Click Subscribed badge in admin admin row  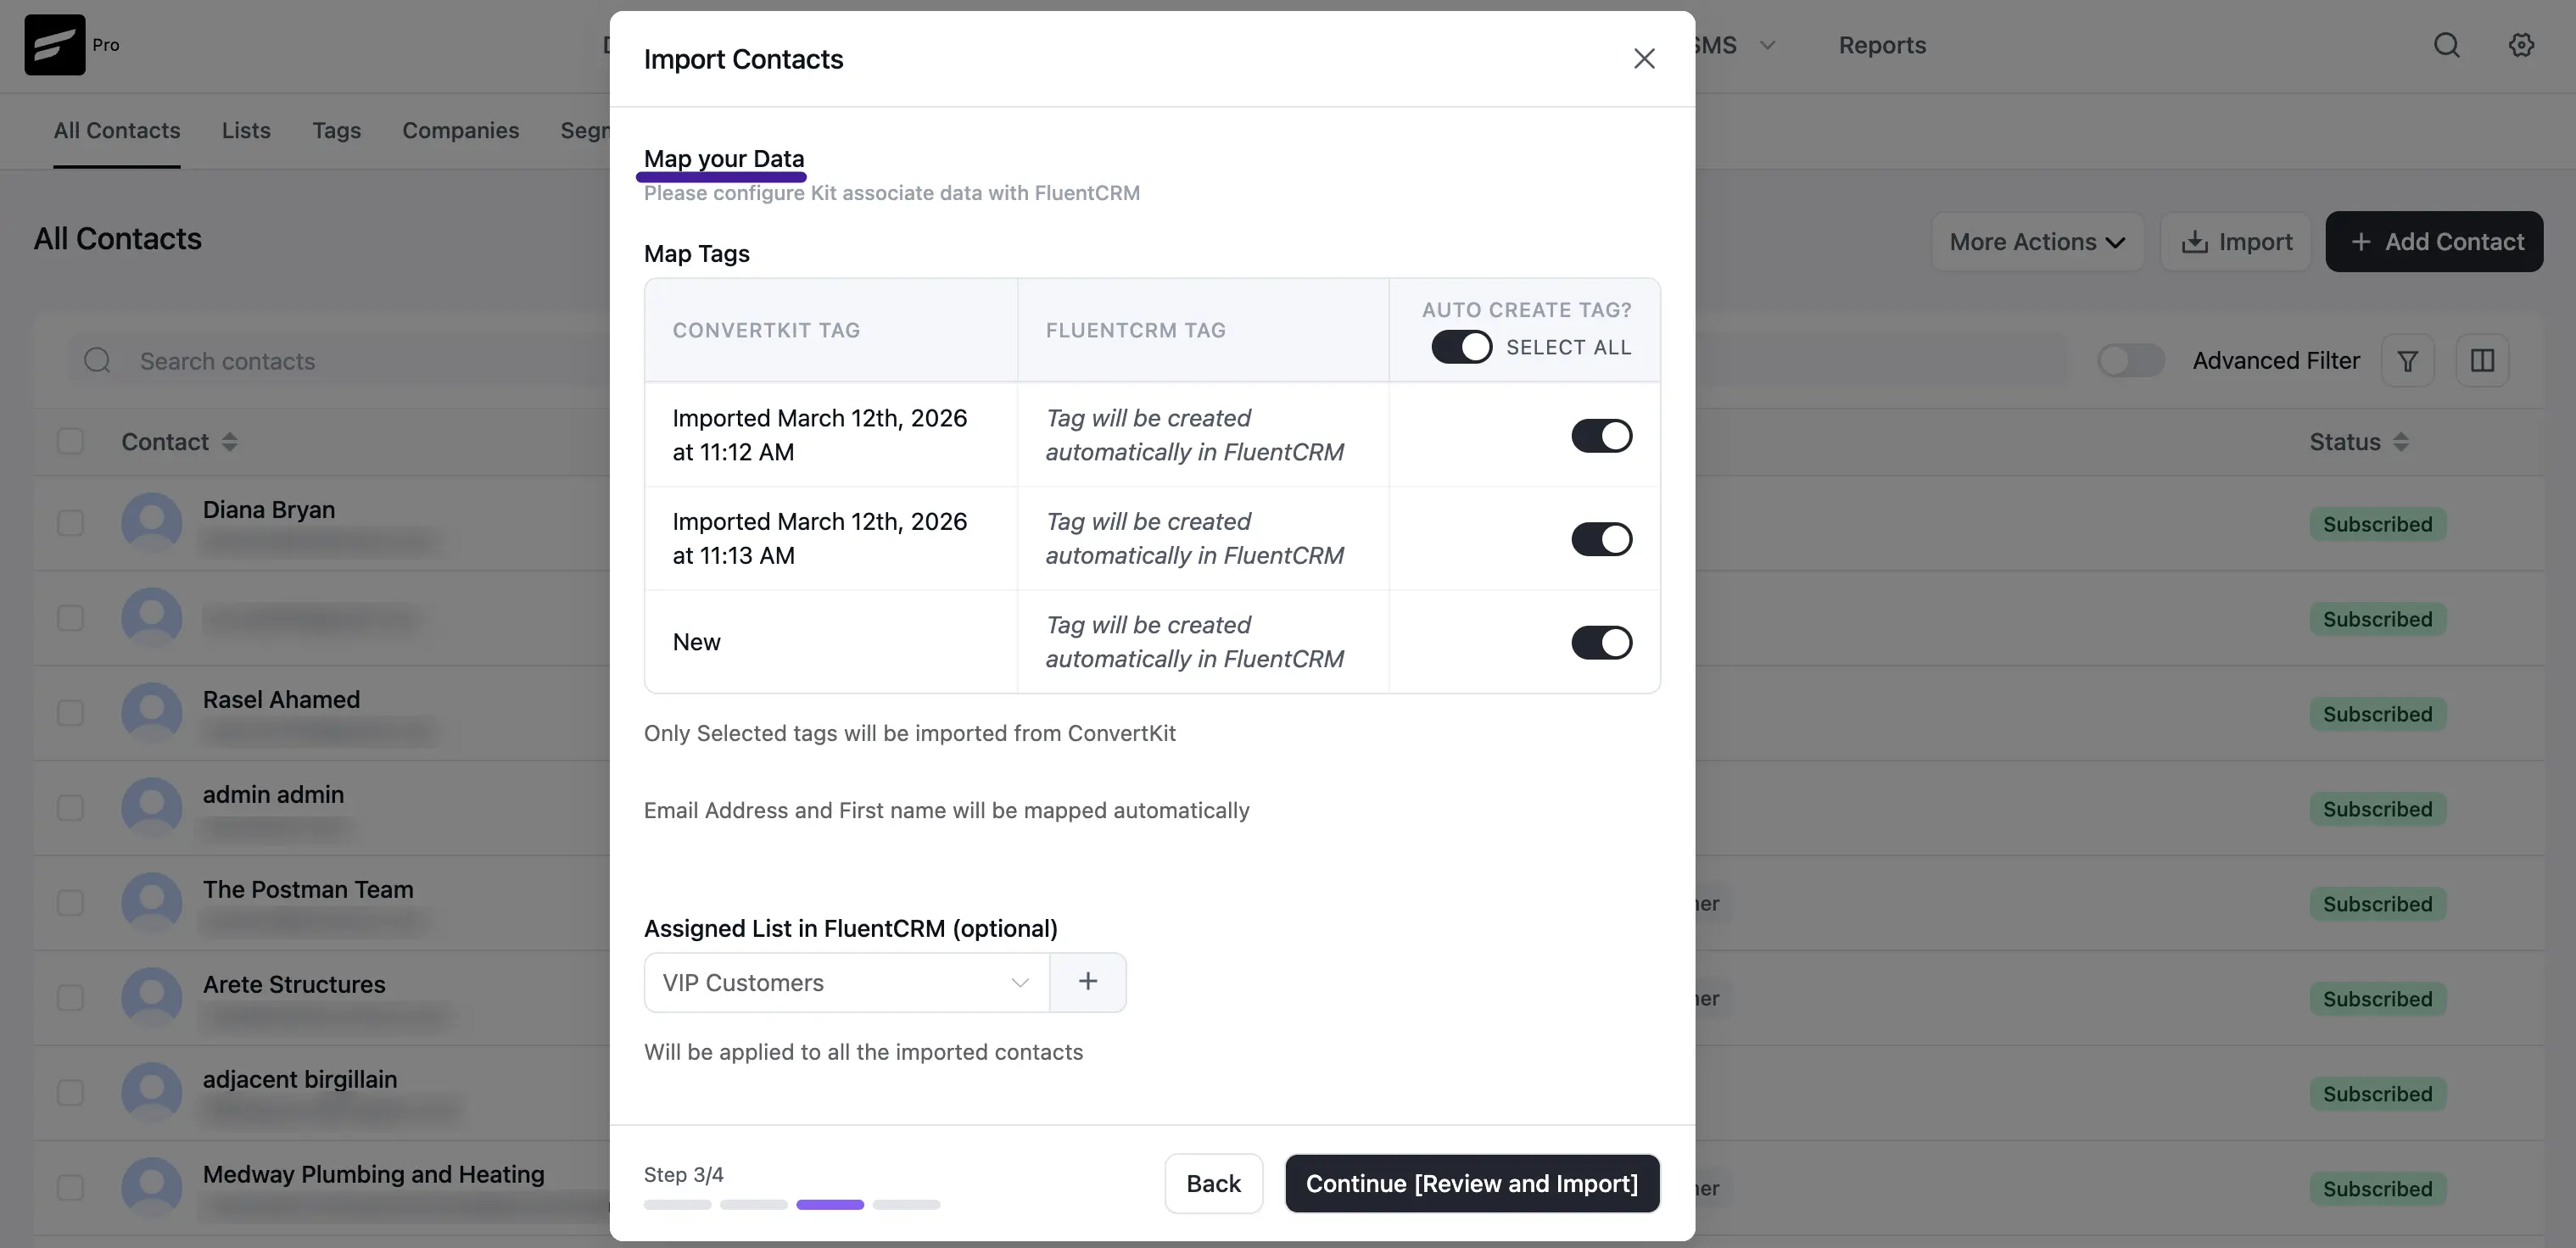[x=2377, y=810]
